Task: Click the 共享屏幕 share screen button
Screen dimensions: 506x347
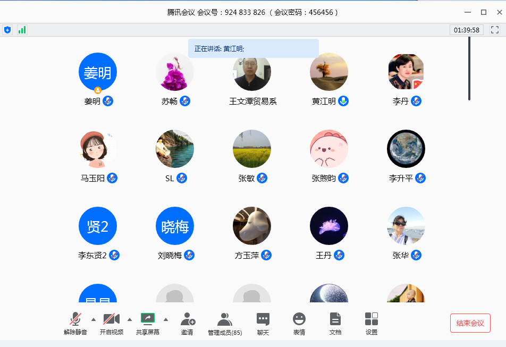Action: tap(147, 324)
